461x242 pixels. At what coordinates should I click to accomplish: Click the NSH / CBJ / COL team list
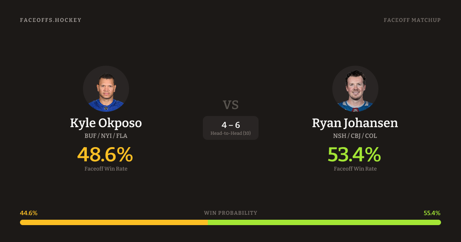[355, 136]
